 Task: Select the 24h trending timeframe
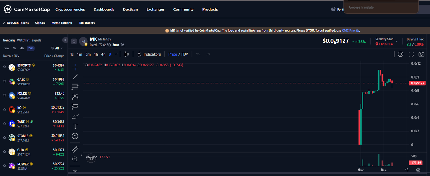tap(31, 48)
